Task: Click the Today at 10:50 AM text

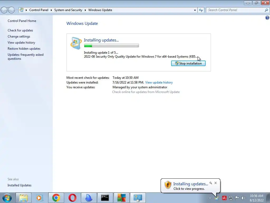Action: [x=125, y=78]
